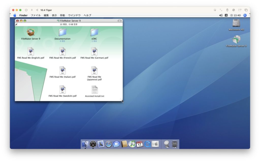Launch Safari from the Dock

point(109,144)
